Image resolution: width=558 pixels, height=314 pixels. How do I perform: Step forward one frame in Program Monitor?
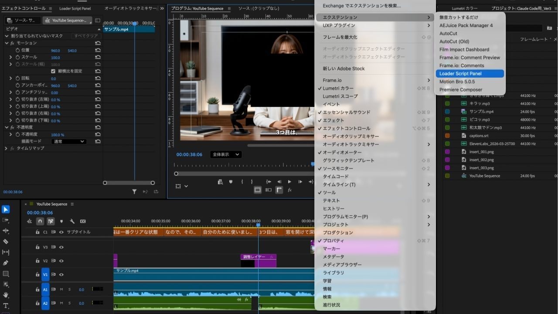(300, 182)
